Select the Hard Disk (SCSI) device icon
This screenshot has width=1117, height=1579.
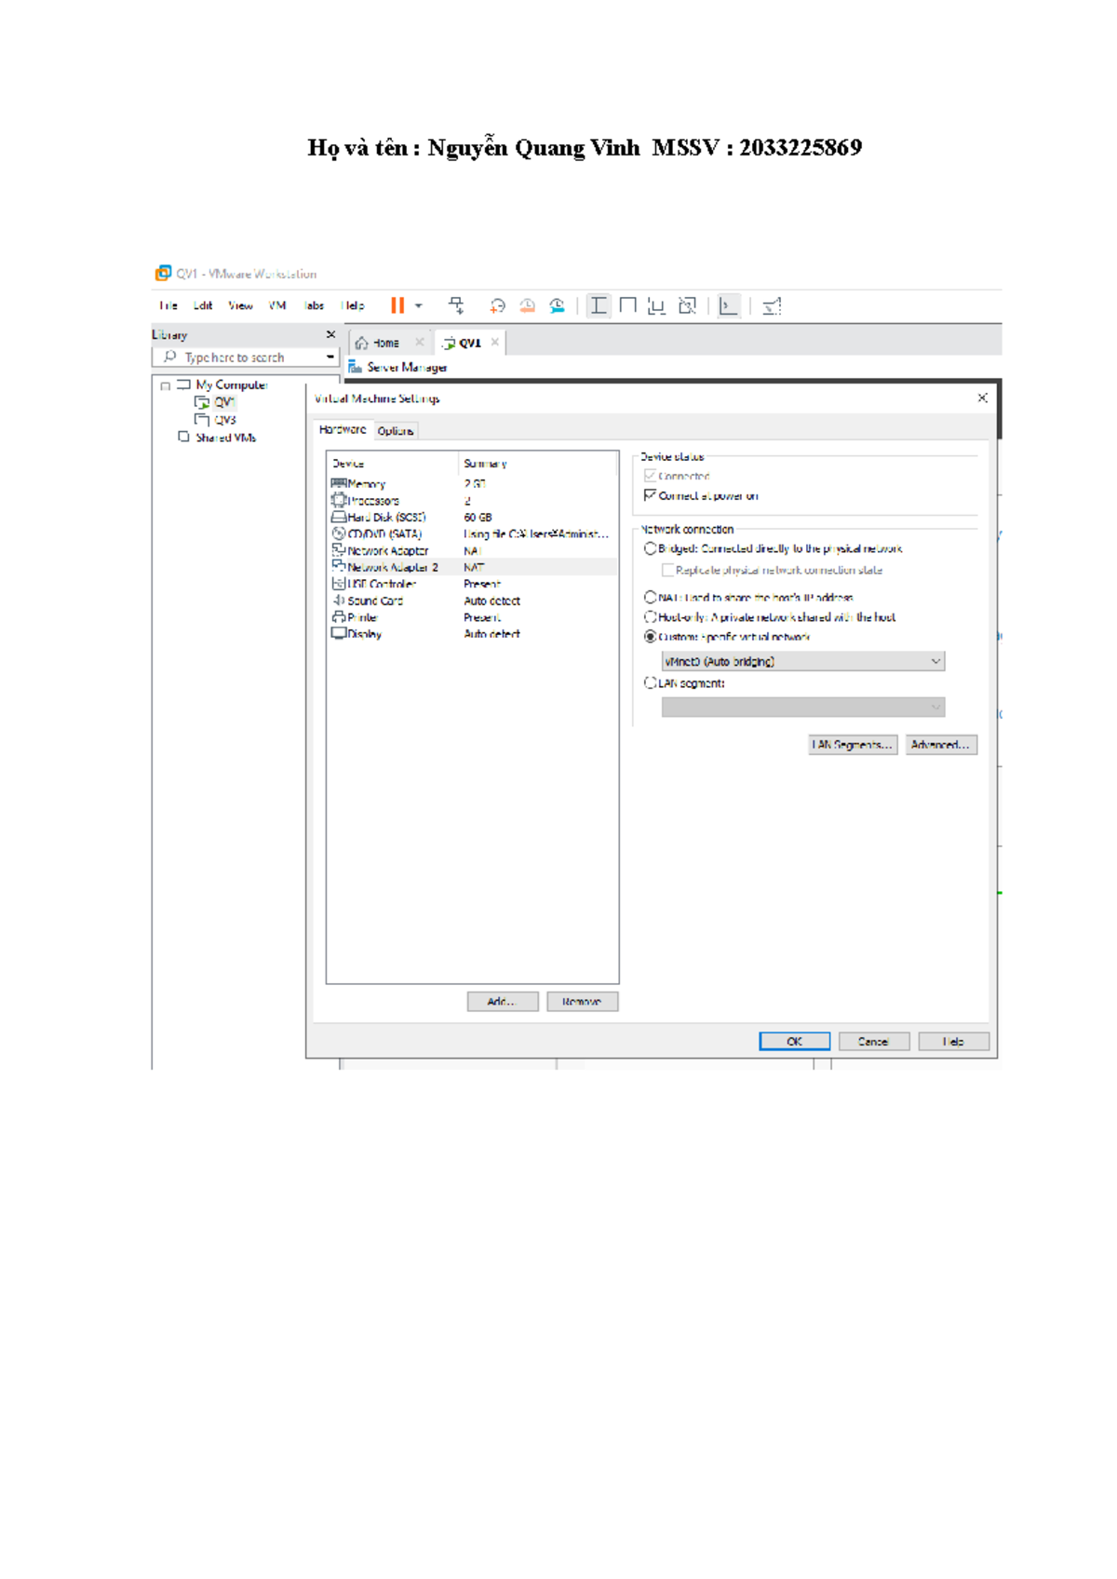339,517
